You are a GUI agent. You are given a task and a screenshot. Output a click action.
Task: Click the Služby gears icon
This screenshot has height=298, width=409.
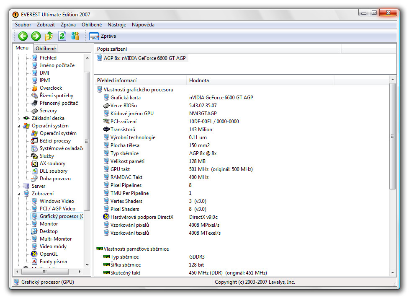(x=34, y=156)
